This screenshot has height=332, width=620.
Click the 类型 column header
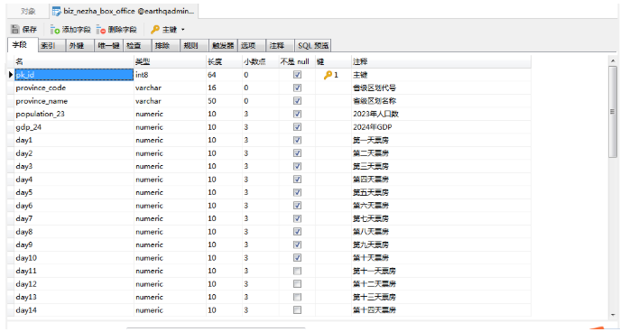pos(170,61)
